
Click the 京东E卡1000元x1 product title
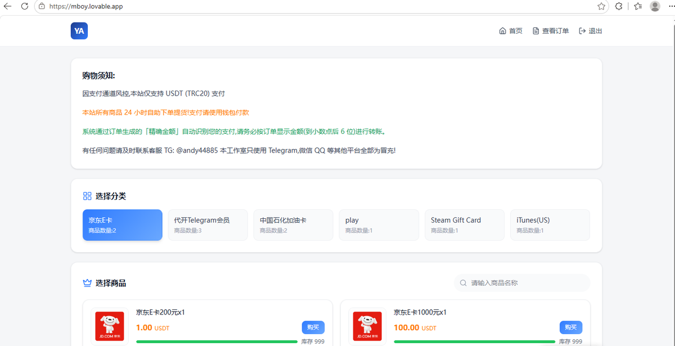coord(420,312)
